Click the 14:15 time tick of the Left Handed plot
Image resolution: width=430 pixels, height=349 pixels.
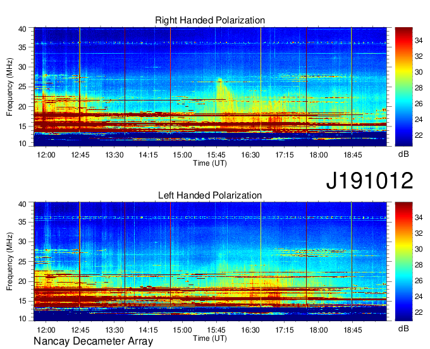click(149, 330)
